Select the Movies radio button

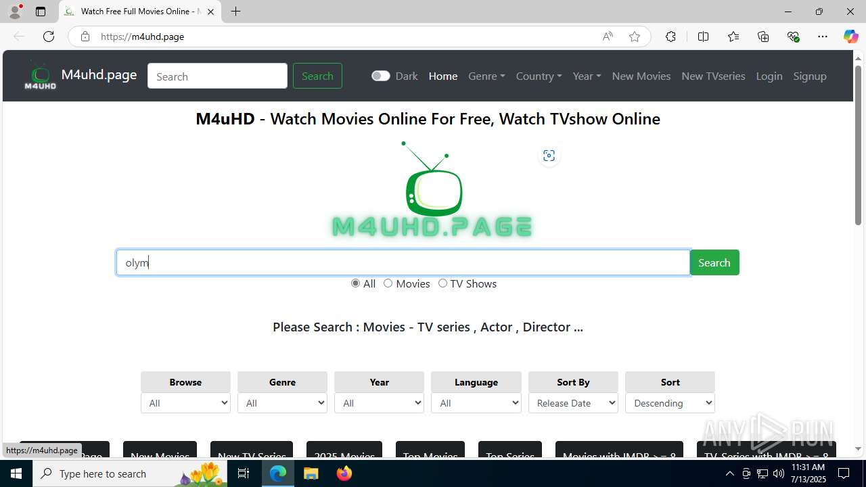tap(388, 283)
